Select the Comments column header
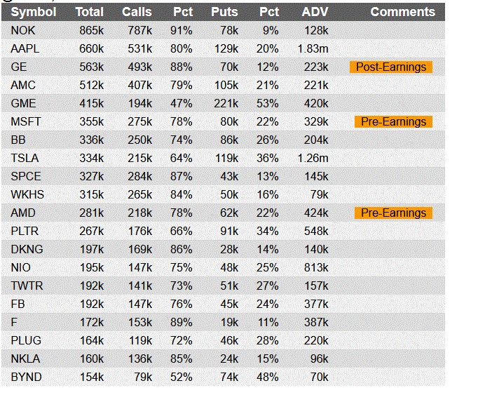This screenshot has height=395, width=478. pyautogui.click(x=402, y=12)
